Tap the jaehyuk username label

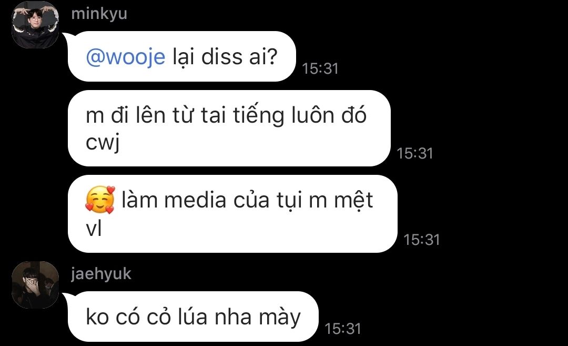(x=101, y=274)
